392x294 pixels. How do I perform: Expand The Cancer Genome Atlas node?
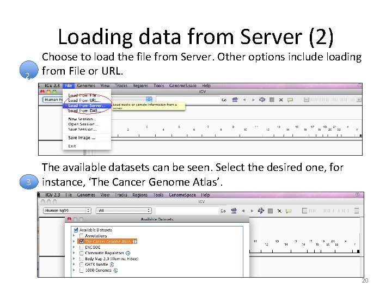(x=74, y=241)
